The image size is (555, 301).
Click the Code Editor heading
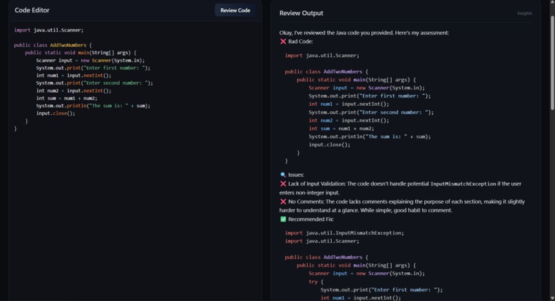pyautogui.click(x=32, y=10)
